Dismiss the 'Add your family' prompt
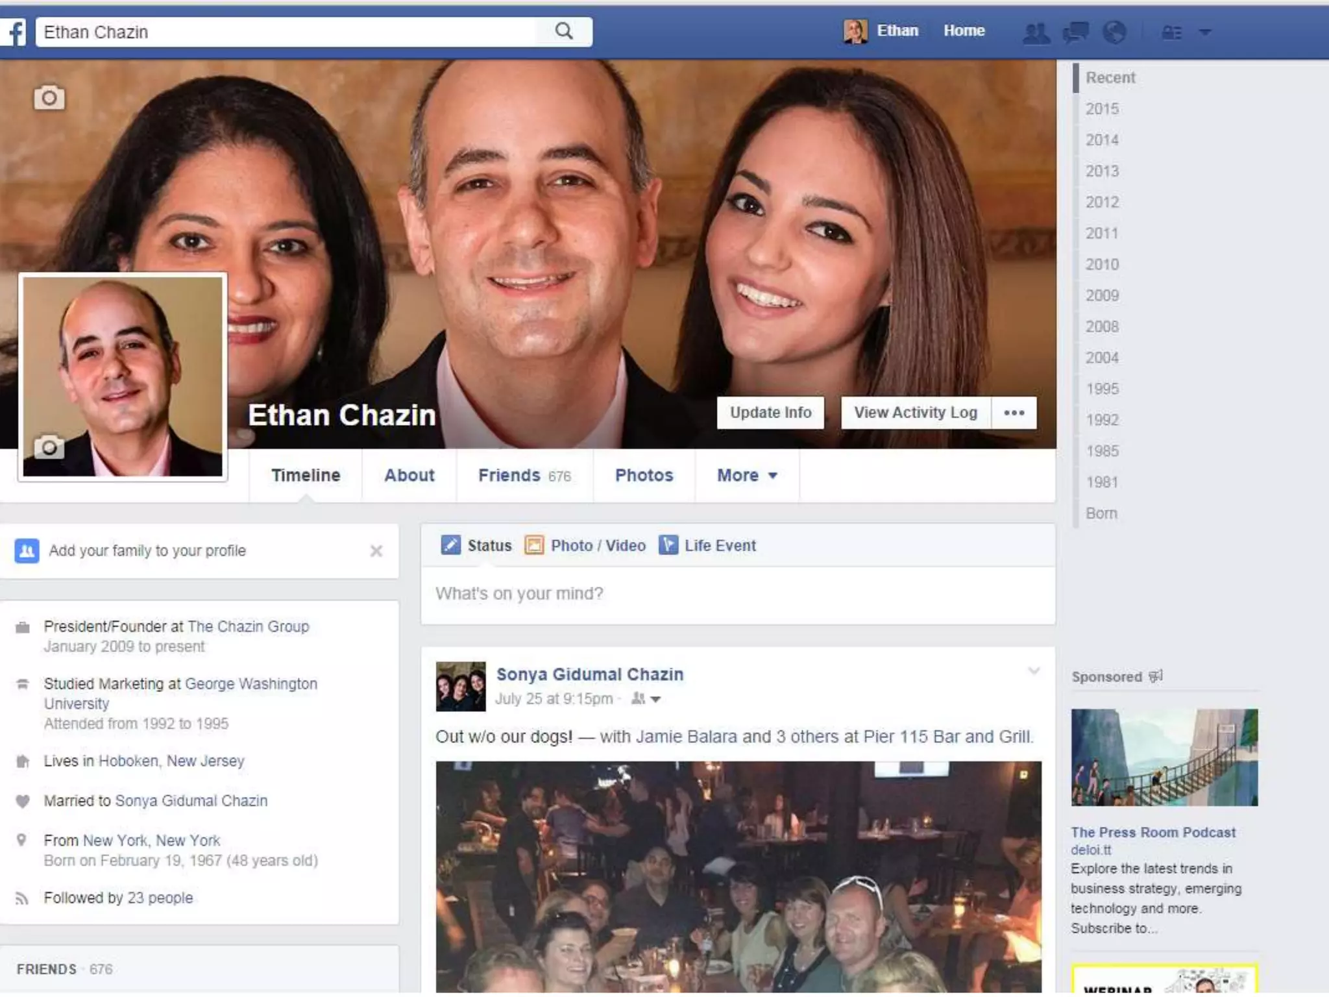Screen dimensions: 1329x997 376,551
